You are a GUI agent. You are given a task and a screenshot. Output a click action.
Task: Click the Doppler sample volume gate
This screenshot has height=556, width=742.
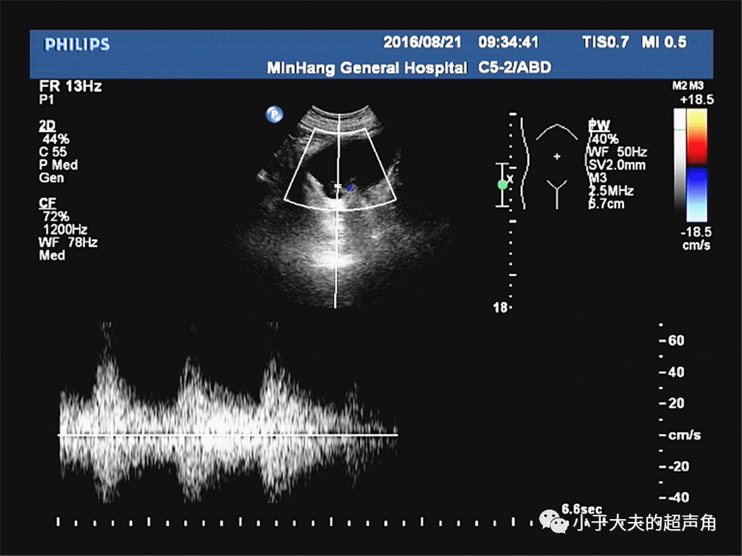pyautogui.click(x=338, y=187)
